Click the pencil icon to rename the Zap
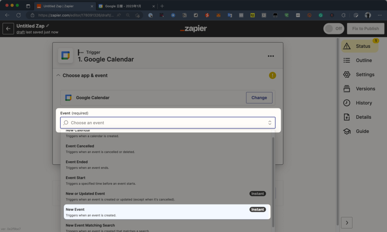The width and height of the screenshot is (387, 232). click(48, 26)
